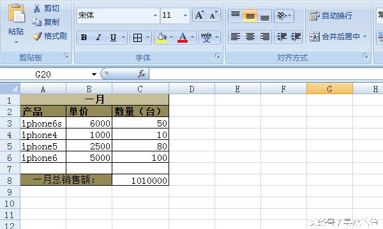This screenshot has height=229, width=383.
Task: Open the borders dropdown arrow
Action: [147, 38]
